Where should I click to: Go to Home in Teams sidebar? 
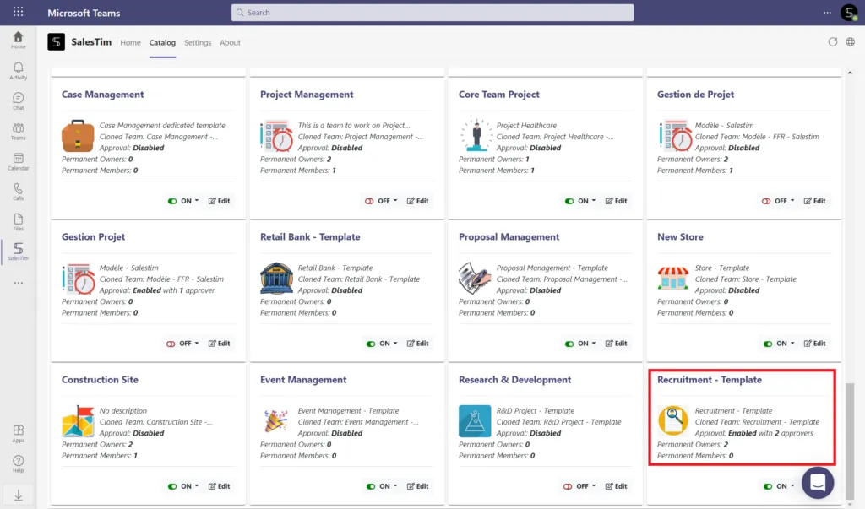point(19,41)
